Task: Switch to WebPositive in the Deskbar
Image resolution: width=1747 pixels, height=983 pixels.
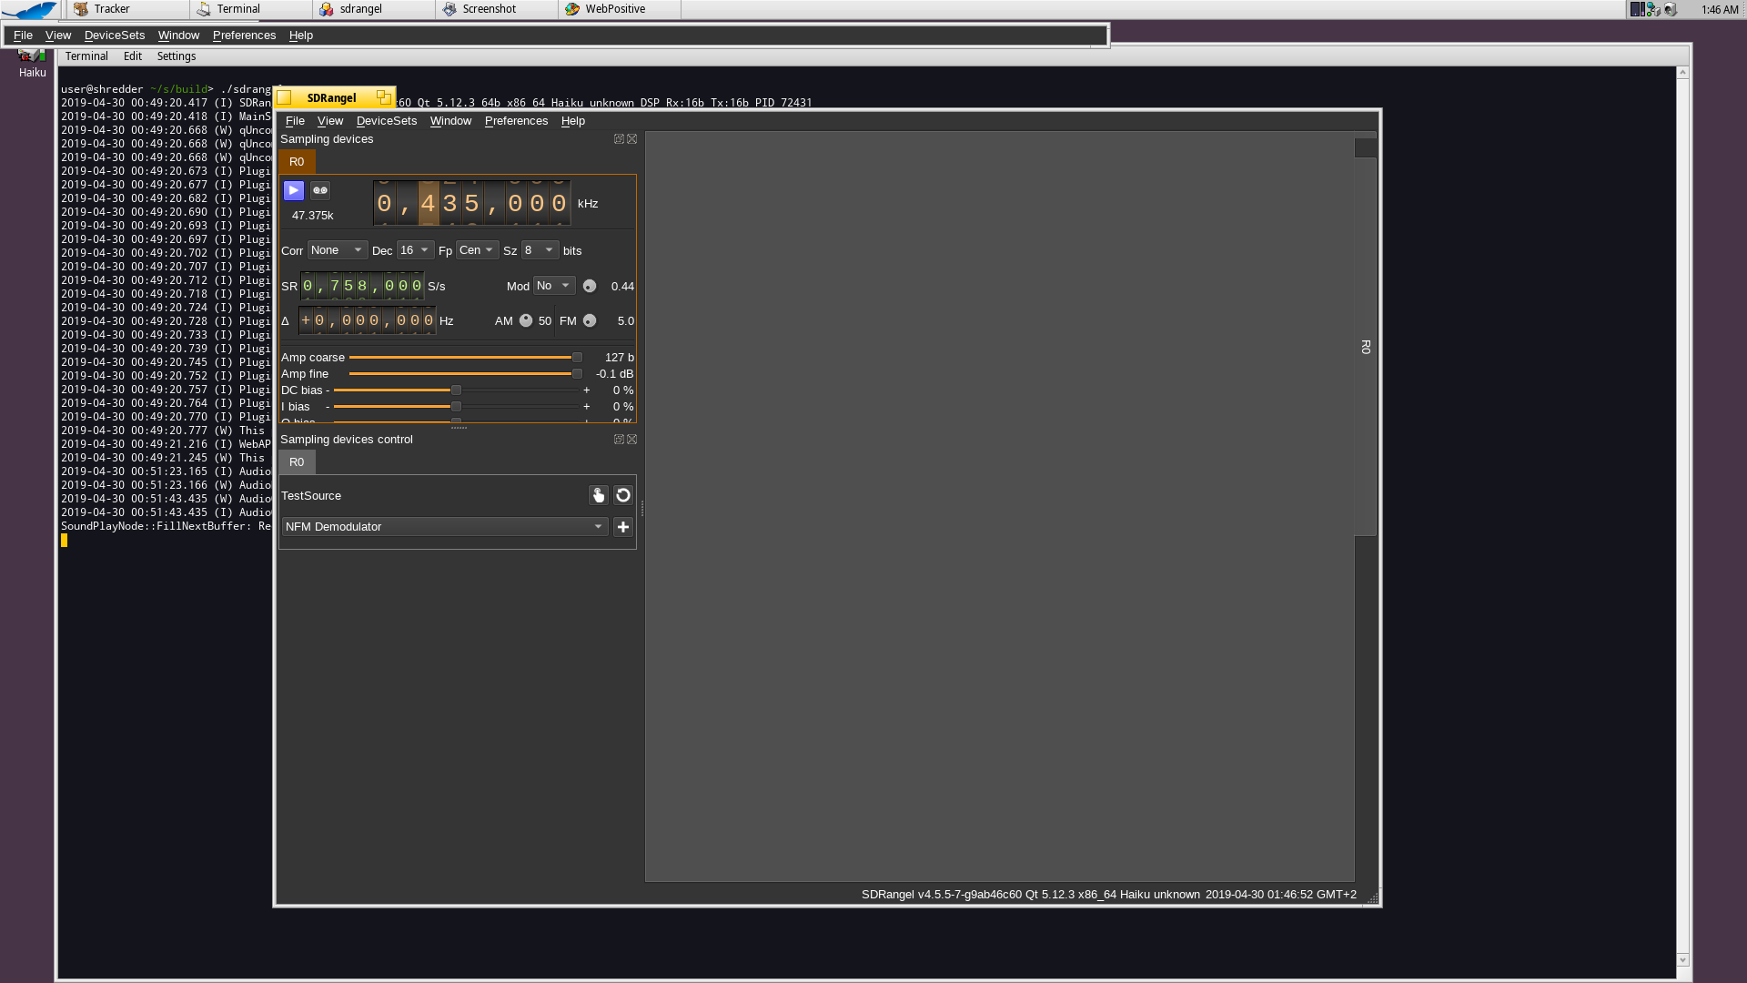Action: click(620, 9)
